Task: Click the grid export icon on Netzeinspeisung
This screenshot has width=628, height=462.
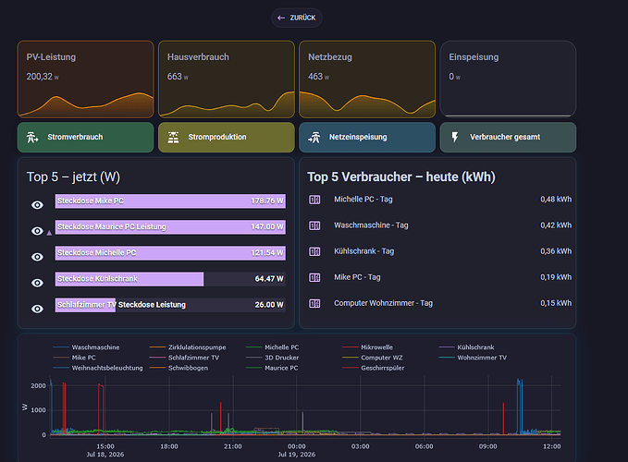Action: click(314, 137)
